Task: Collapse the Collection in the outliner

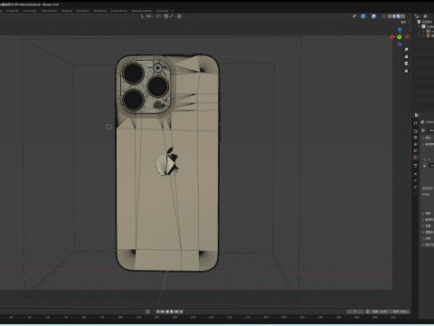Action: pyautogui.click(x=419, y=26)
